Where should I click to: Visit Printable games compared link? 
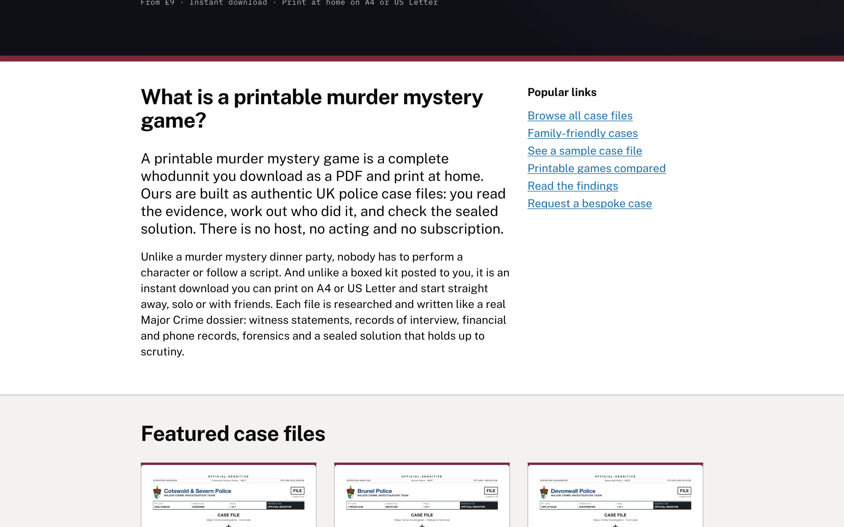point(596,168)
